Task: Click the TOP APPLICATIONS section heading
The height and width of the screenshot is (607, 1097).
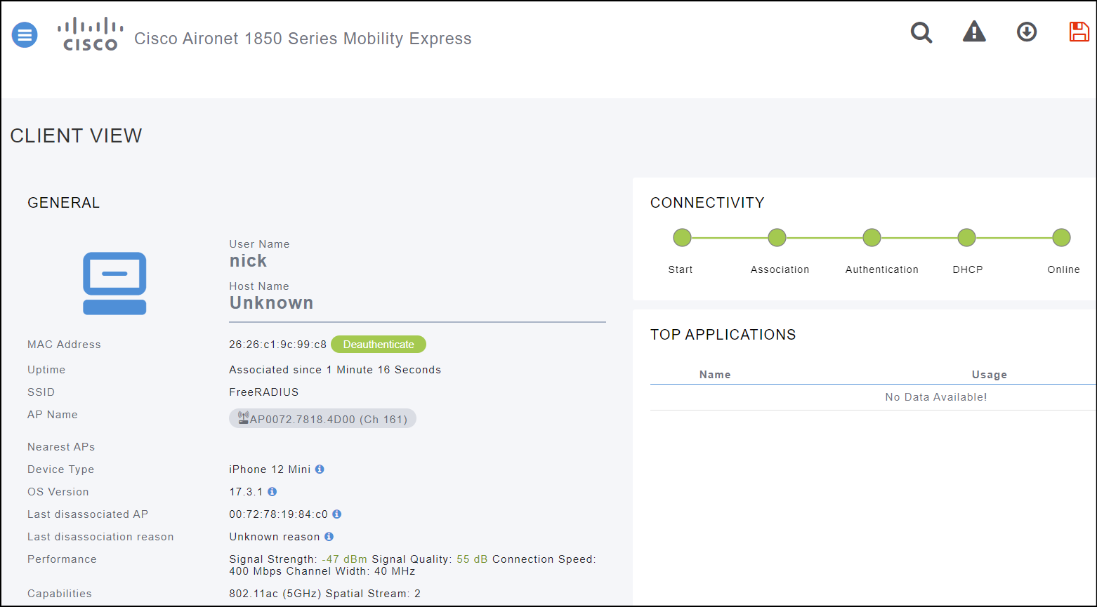Action: point(723,335)
